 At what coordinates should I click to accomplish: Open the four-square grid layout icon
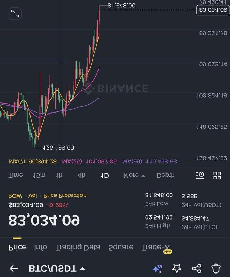coord(217,175)
